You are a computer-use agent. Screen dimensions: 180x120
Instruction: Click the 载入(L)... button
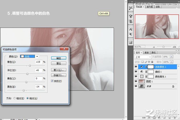[x=59, y=70]
